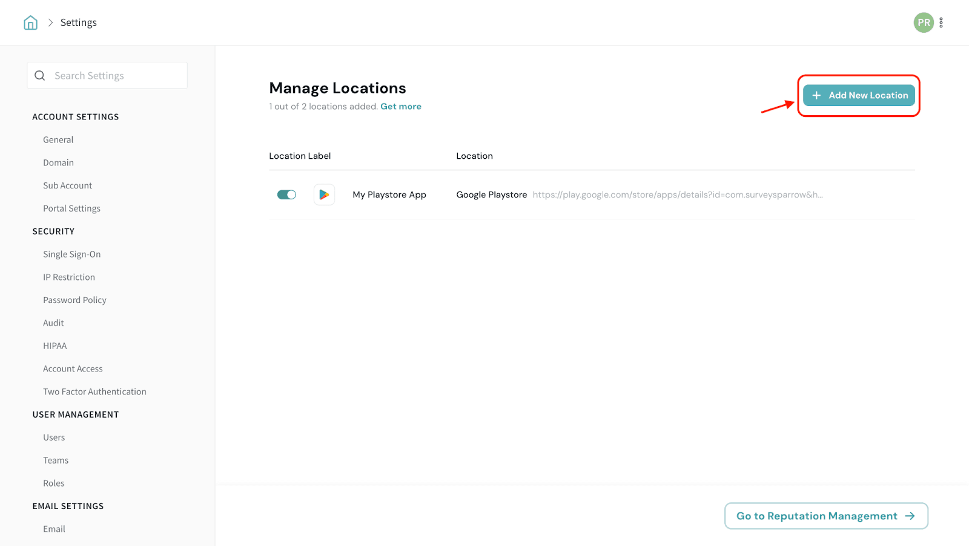Focus the Search Settings field
Image resolution: width=969 pixels, height=546 pixels.
click(x=115, y=76)
